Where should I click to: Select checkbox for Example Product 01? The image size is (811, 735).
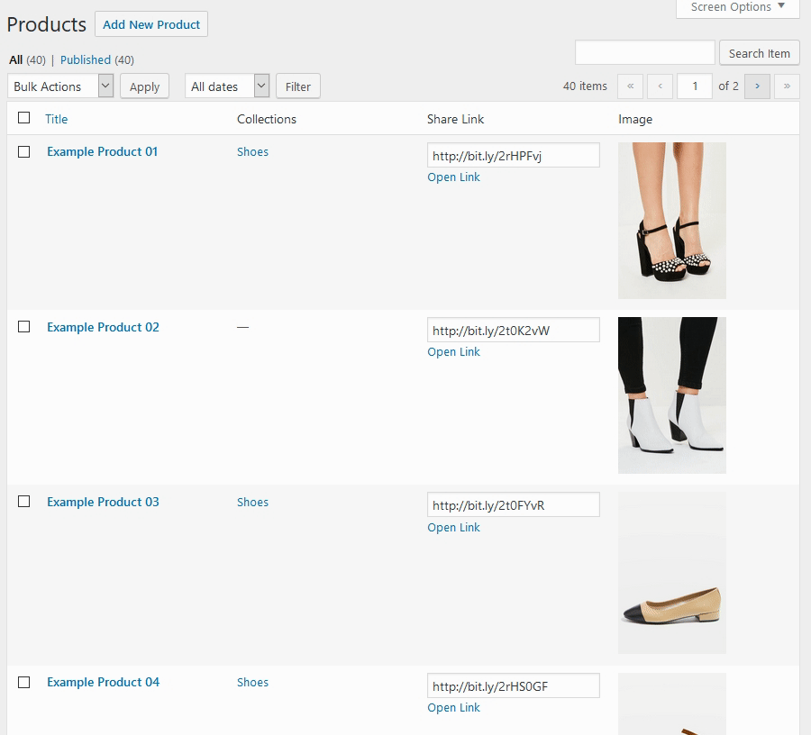[x=24, y=151]
